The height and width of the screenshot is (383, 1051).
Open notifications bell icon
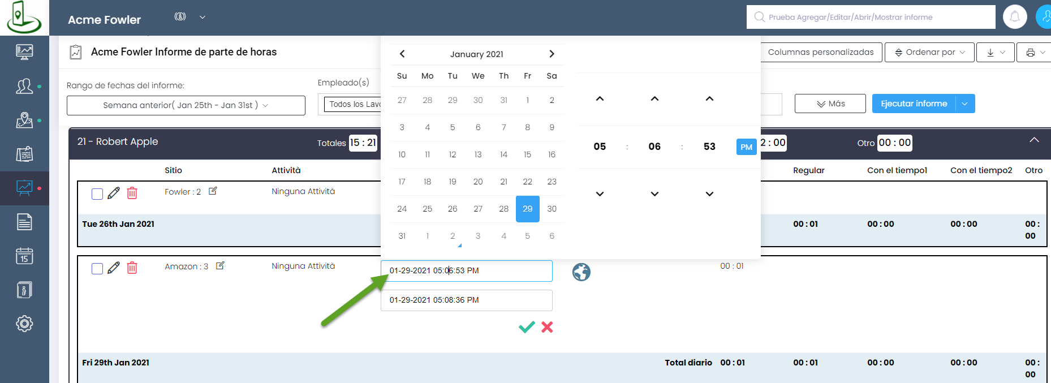point(1015,17)
